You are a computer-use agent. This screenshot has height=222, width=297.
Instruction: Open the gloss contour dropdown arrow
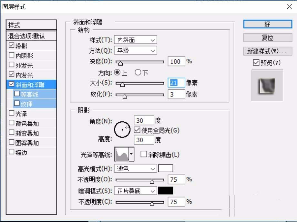(131, 155)
